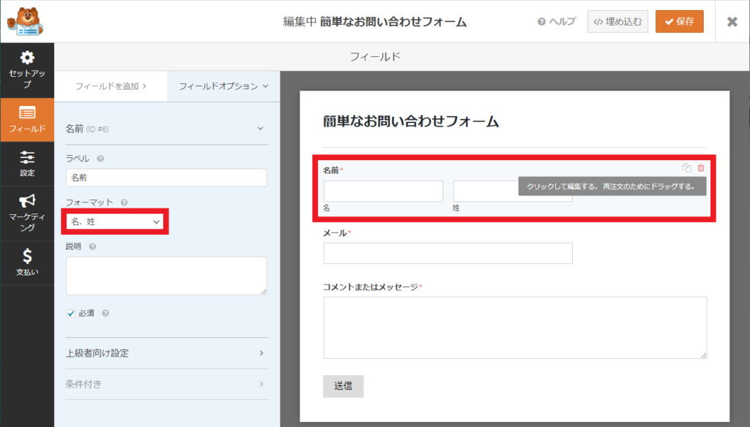Open the フォーマット dropdown

115,222
